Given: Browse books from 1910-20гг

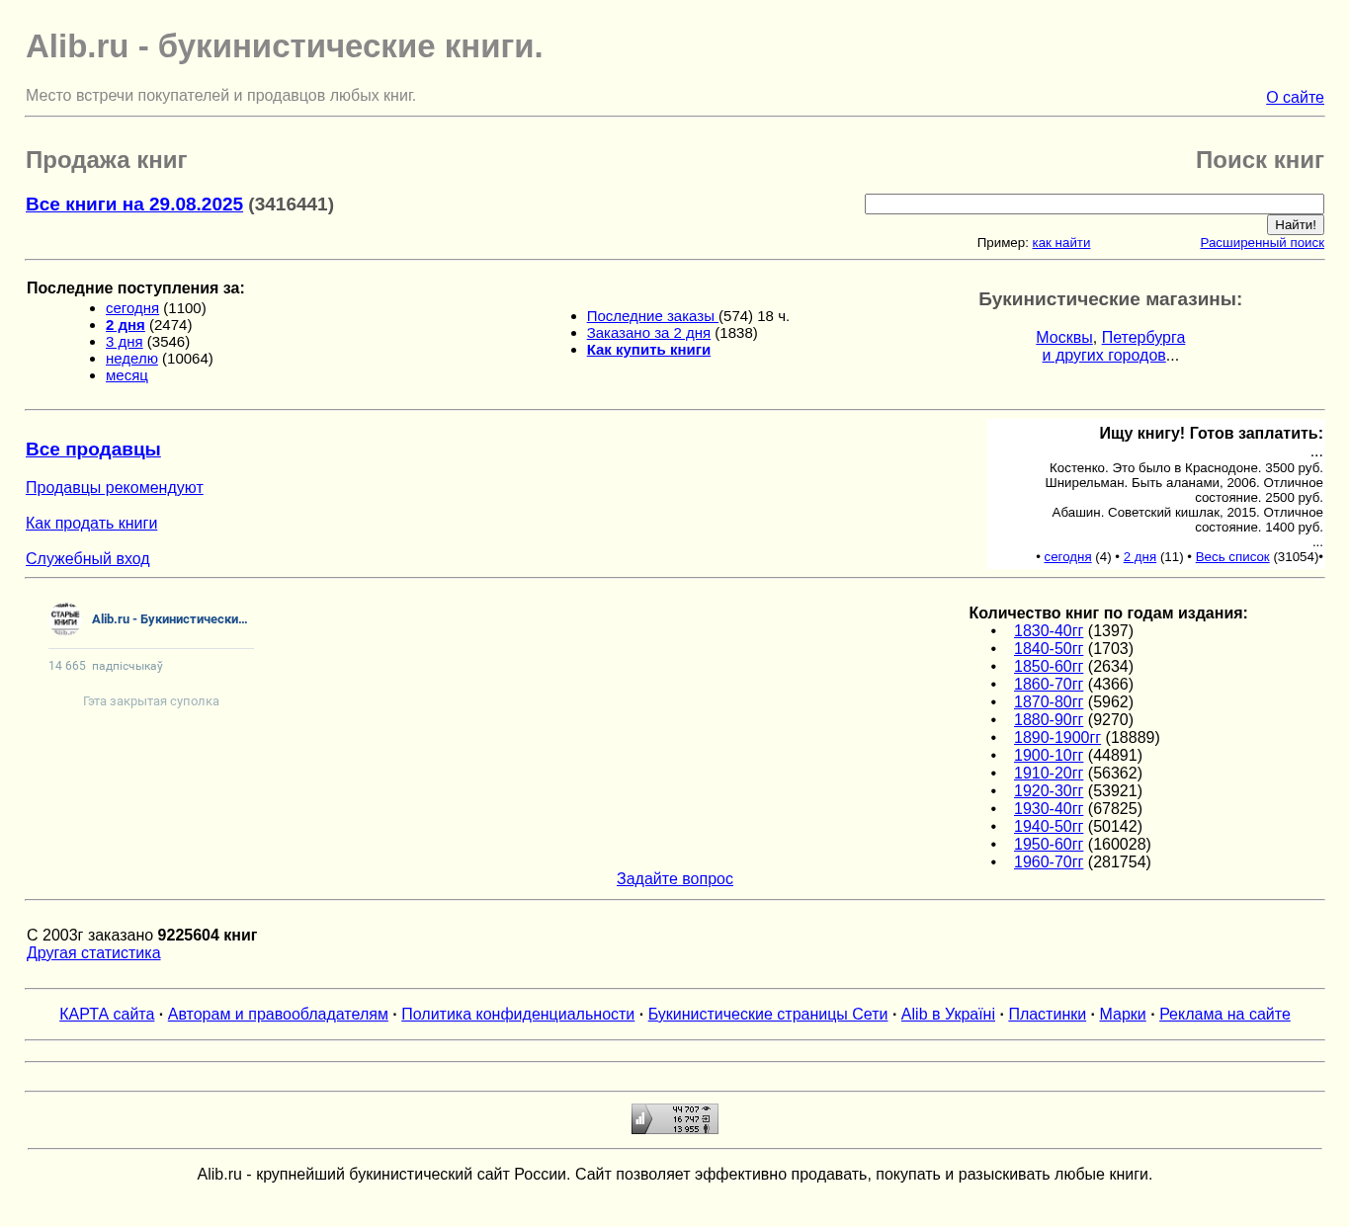Looking at the screenshot, I should (1049, 774).
